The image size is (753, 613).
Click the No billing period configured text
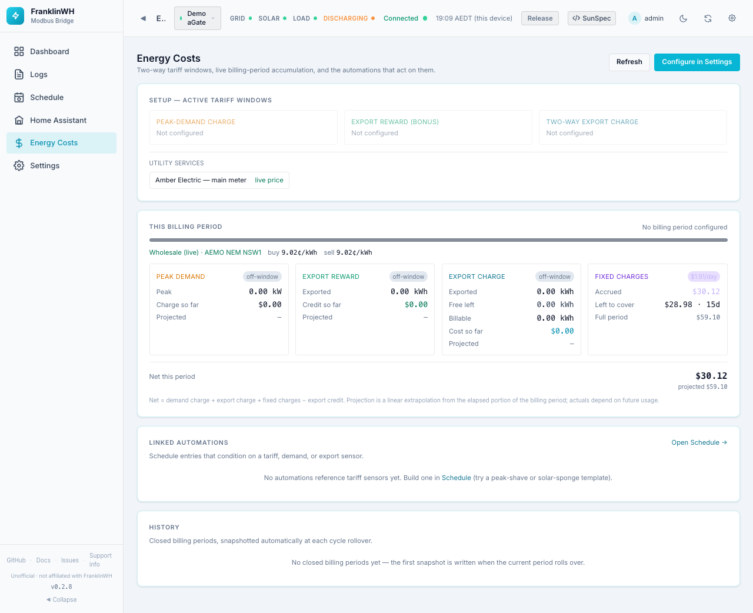[685, 227]
